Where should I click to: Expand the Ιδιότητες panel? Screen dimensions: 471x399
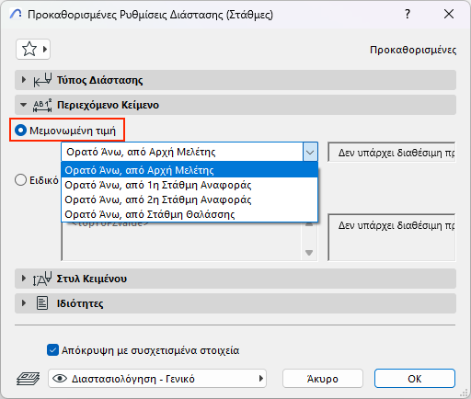click(x=24, y=303)
